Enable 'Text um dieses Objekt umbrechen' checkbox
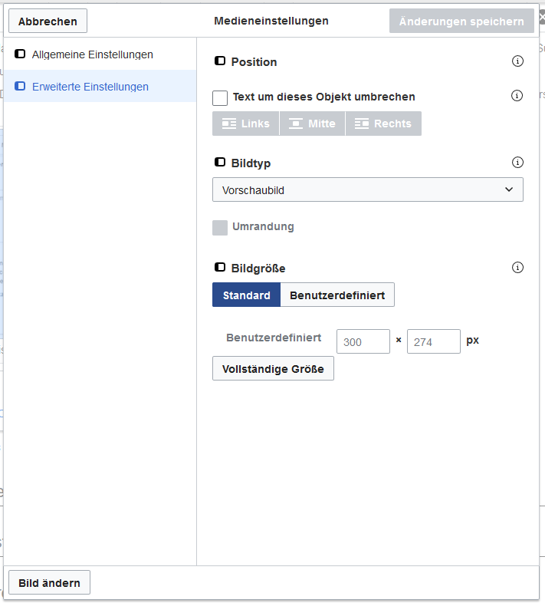545x603 pixels. pos(220,98)
